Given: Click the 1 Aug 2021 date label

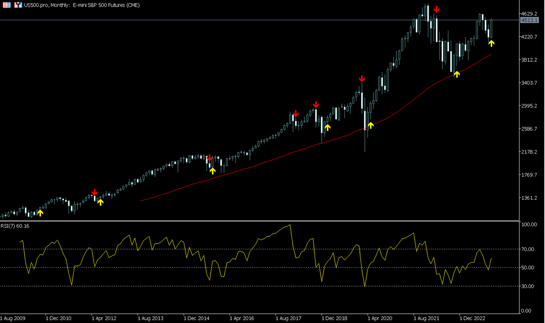Looking at the screenshot, I should coord(427,318).
